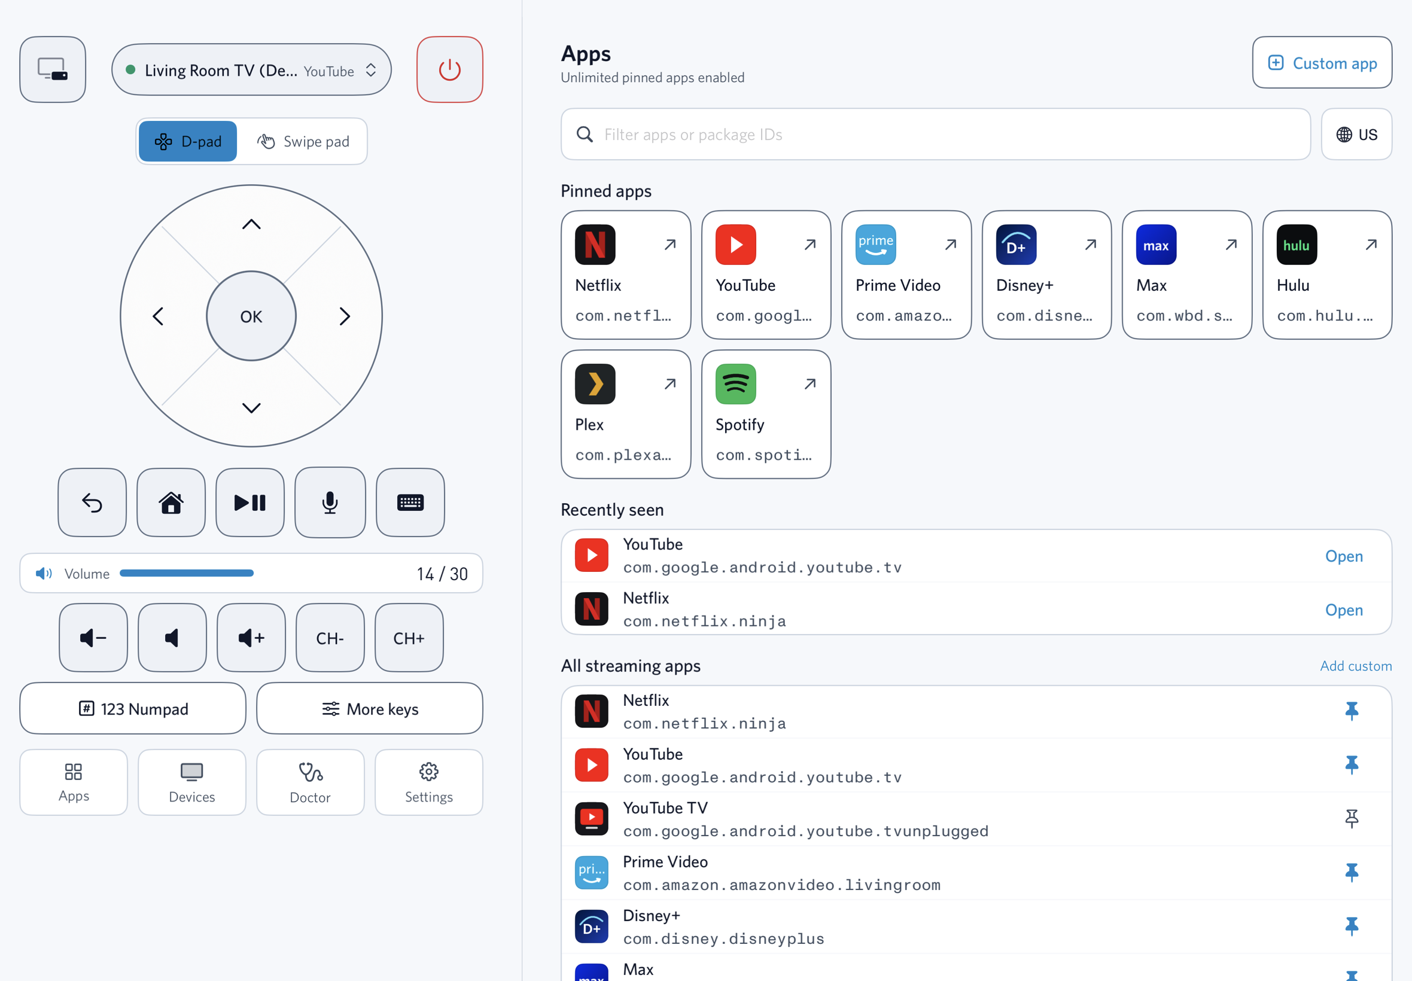Open the US region selector
Viewport: 1412px width, 981px height.
click(1356, 134)
